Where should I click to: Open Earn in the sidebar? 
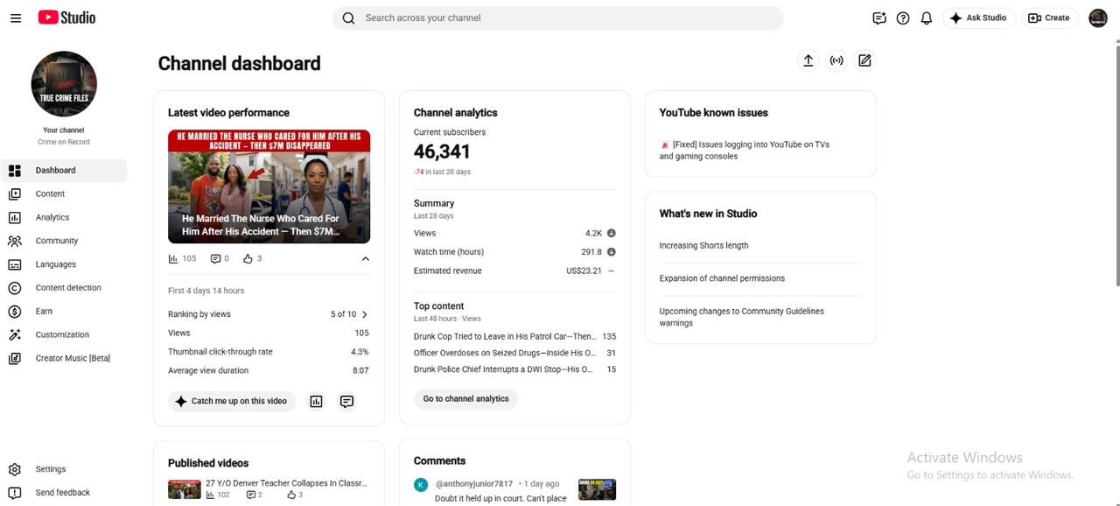(x=64, y=312)
